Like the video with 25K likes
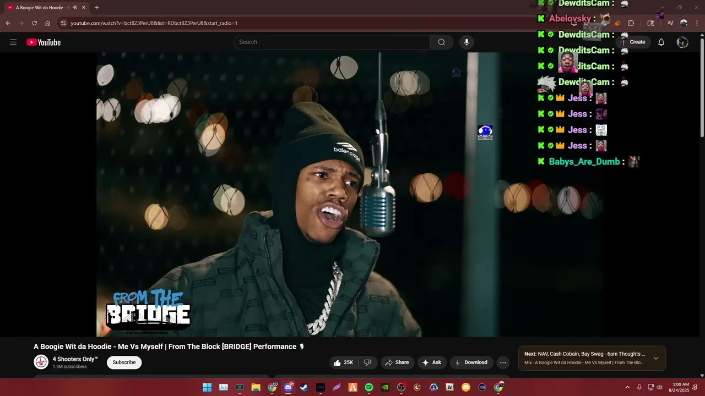 pos(343,362)
